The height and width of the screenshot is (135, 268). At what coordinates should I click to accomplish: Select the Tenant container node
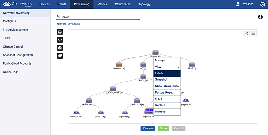click(x=155, y=53)
